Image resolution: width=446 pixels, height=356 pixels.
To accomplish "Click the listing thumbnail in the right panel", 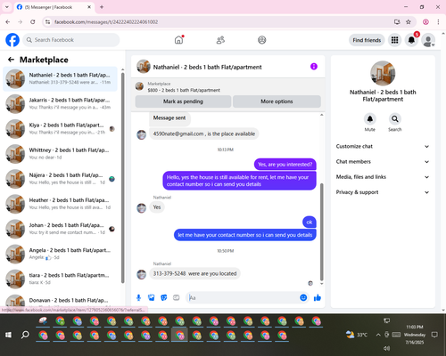I will pyautogui.click(x=383, y=73).
